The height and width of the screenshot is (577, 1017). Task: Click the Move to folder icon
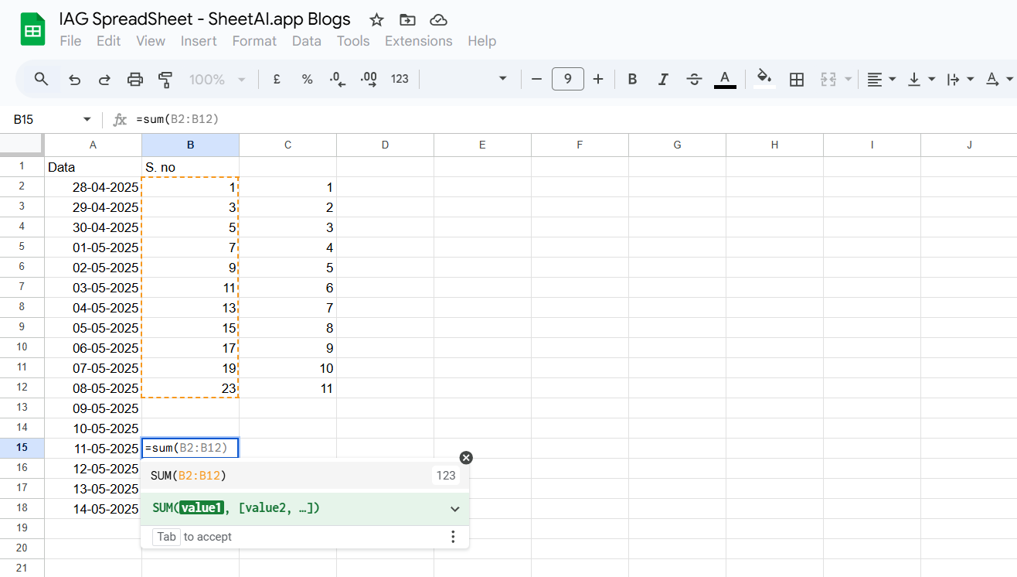[x=407, y=20]
